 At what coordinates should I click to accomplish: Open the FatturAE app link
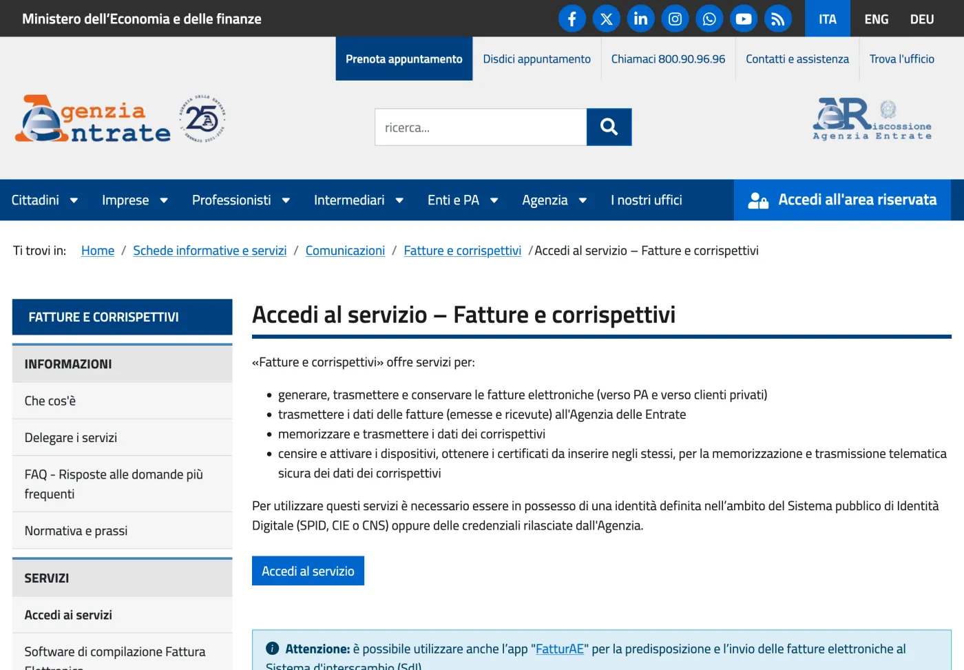tap(560, 649)
